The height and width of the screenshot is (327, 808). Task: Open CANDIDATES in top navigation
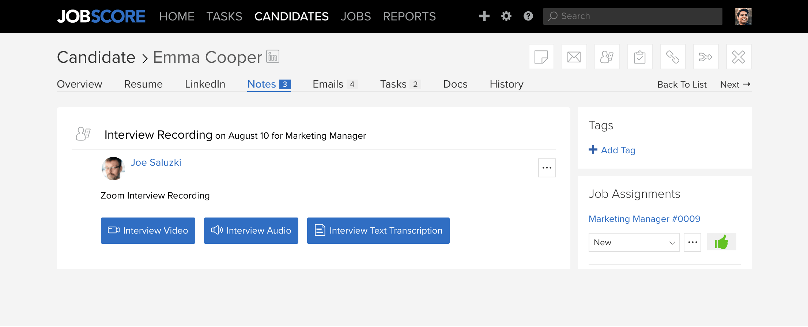[291, 16]
